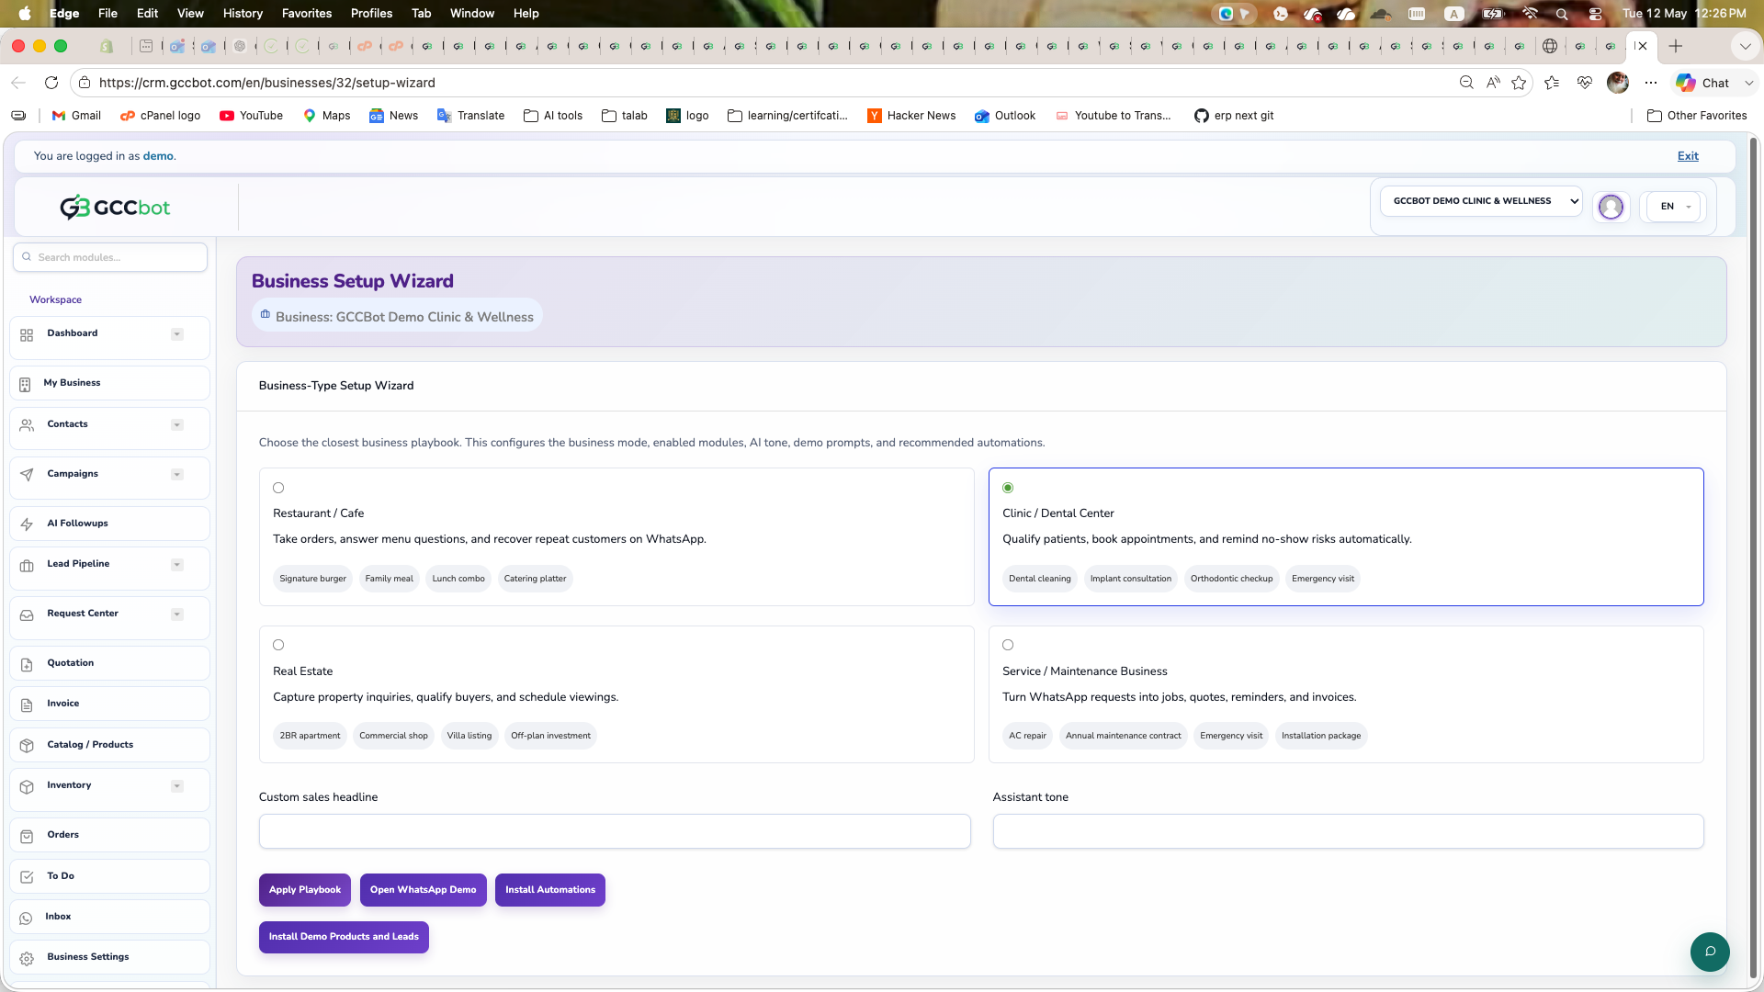Open the Profiles menu in menu bar

click(x=371, y=13)
